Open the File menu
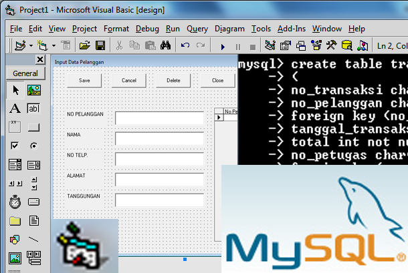The image size is (408, 273). (16, 29)
